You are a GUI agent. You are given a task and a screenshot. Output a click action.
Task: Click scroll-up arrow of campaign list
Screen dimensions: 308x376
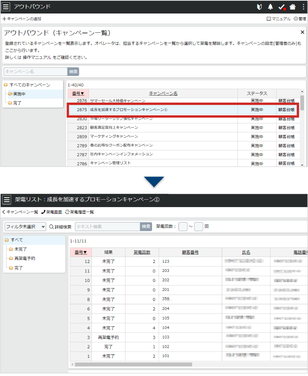(x=302, y=92)
